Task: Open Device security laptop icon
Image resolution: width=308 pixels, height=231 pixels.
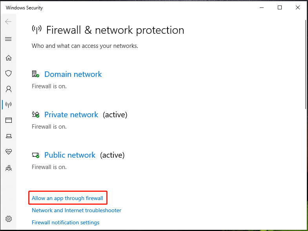Action: point(8,136)
